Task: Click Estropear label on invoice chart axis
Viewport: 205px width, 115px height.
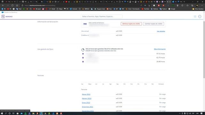Action: [161, 84]
